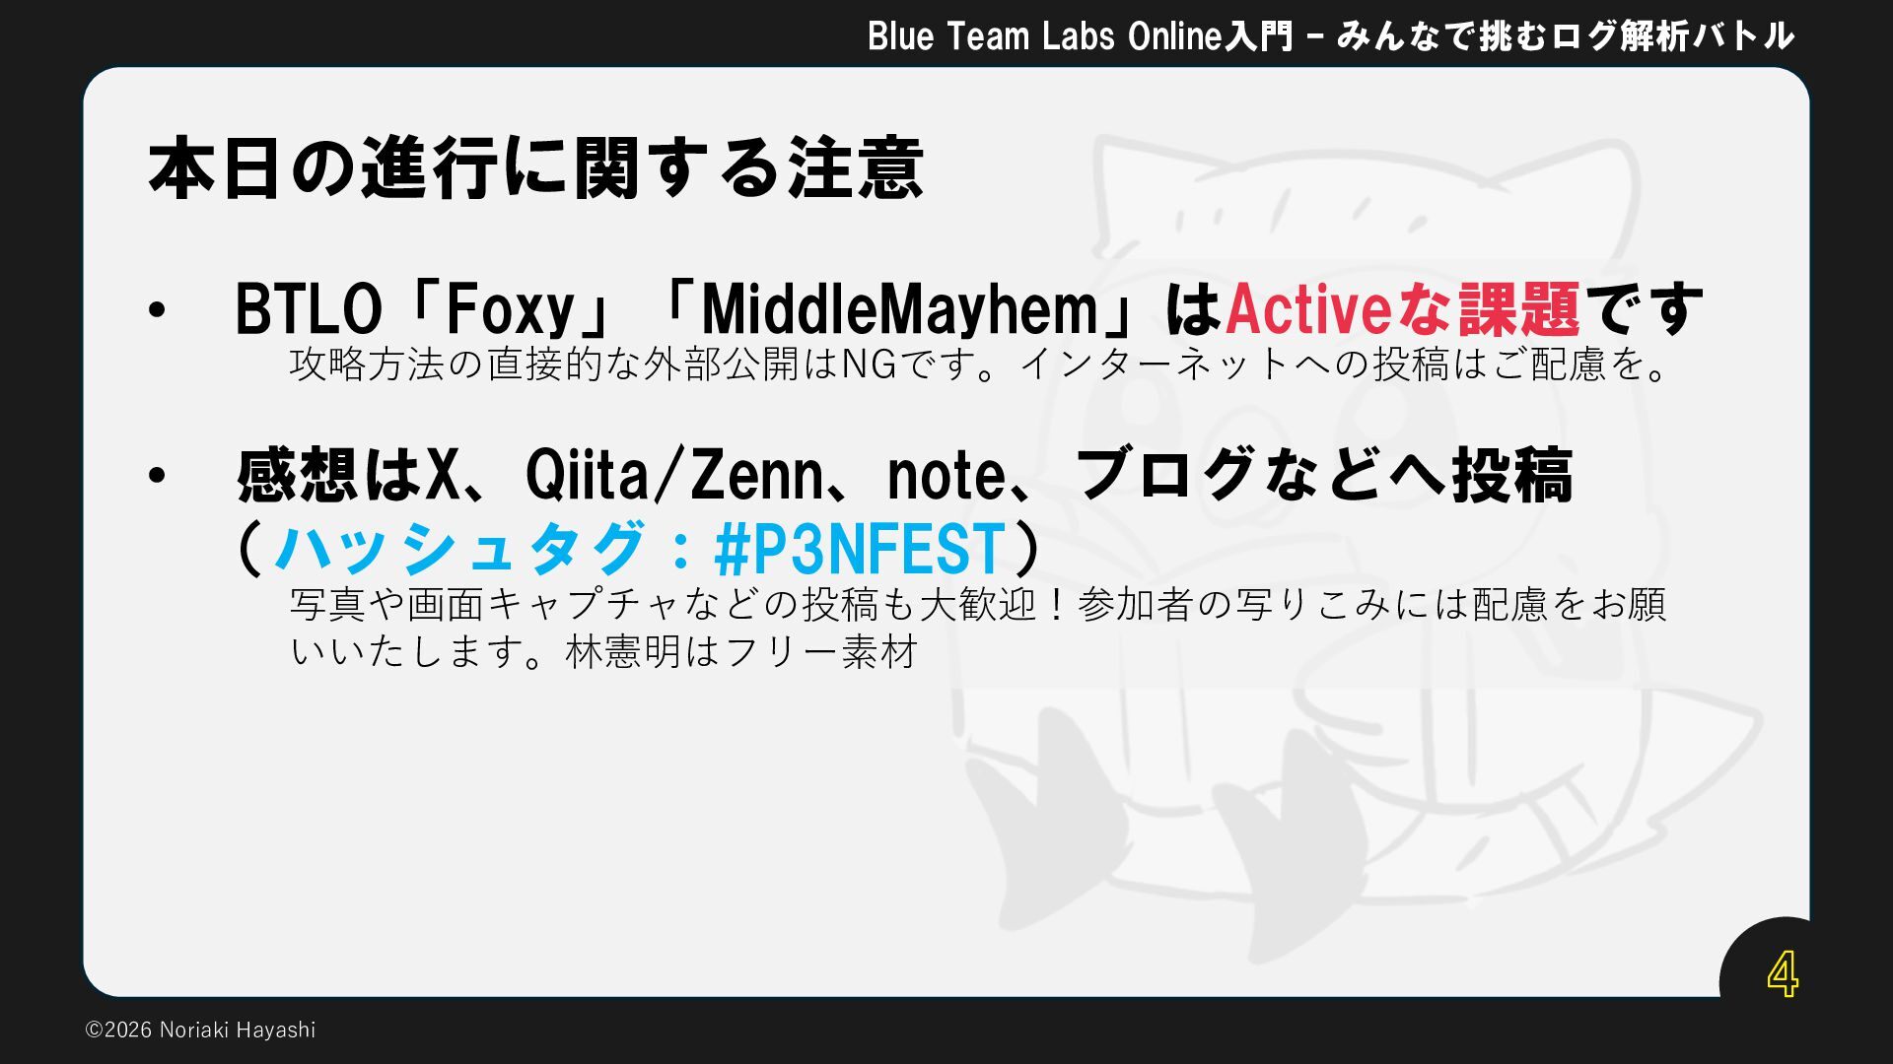Click the BTLO abbreviation in first bullet
This screenshot has width=1893, height=1064.
tap(308, 309)
